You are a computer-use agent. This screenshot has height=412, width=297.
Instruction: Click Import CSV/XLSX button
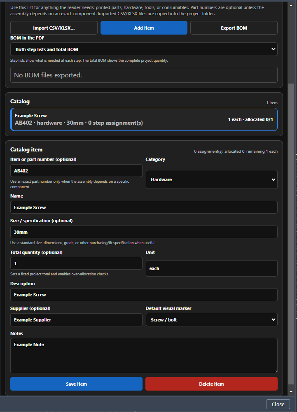pyautogui.click(x=54, y=28)
